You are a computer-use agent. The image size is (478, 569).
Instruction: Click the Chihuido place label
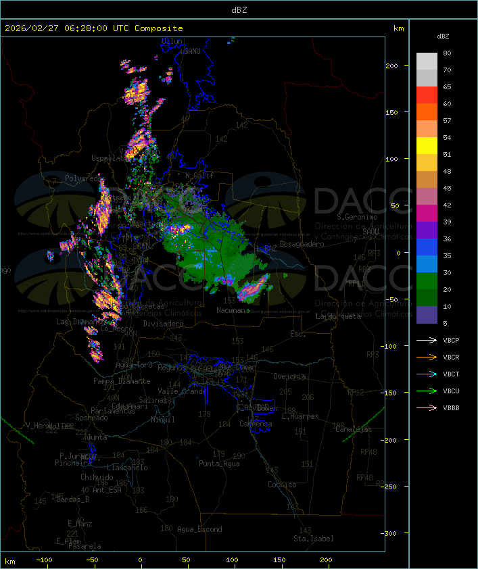click(x=97, y=477)
